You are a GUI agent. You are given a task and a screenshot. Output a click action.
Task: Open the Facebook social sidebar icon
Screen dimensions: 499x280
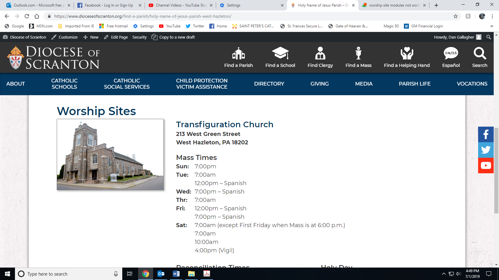click(x=486, y=134)
